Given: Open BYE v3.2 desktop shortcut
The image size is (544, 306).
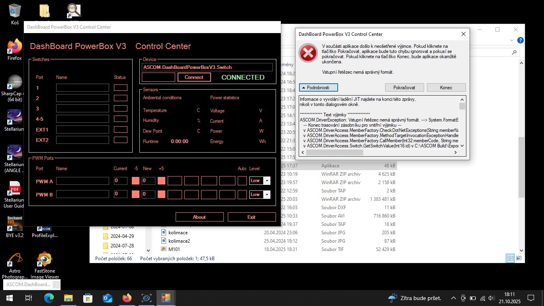Looking at the screenshot, I should [15, 225].
